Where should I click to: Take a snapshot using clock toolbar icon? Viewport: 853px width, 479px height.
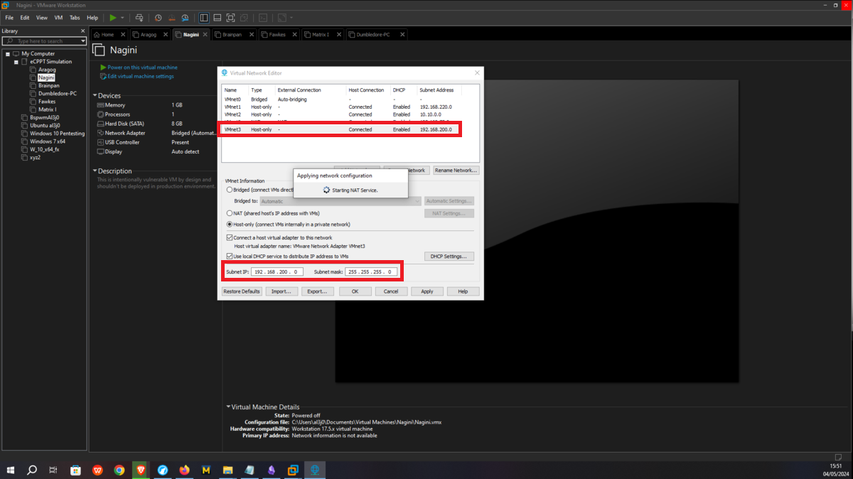[158, 17]
